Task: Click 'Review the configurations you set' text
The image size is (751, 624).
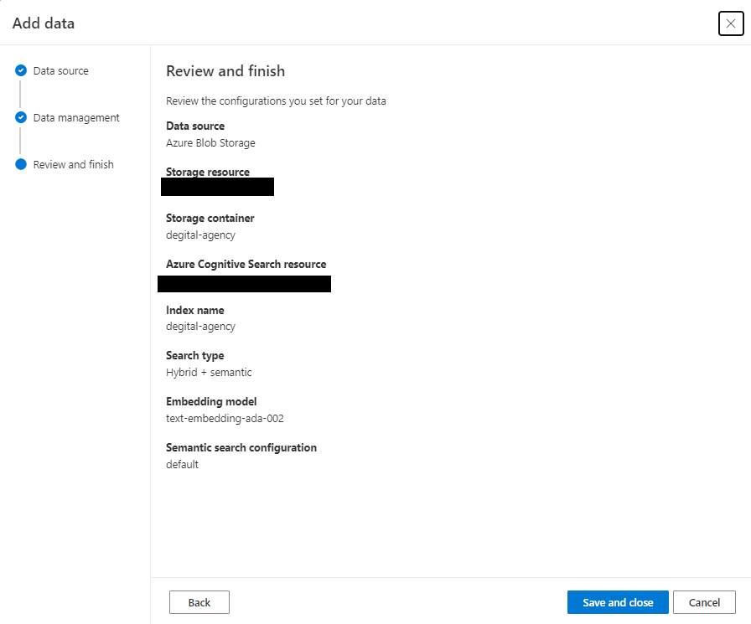Action: click(276, 101)
